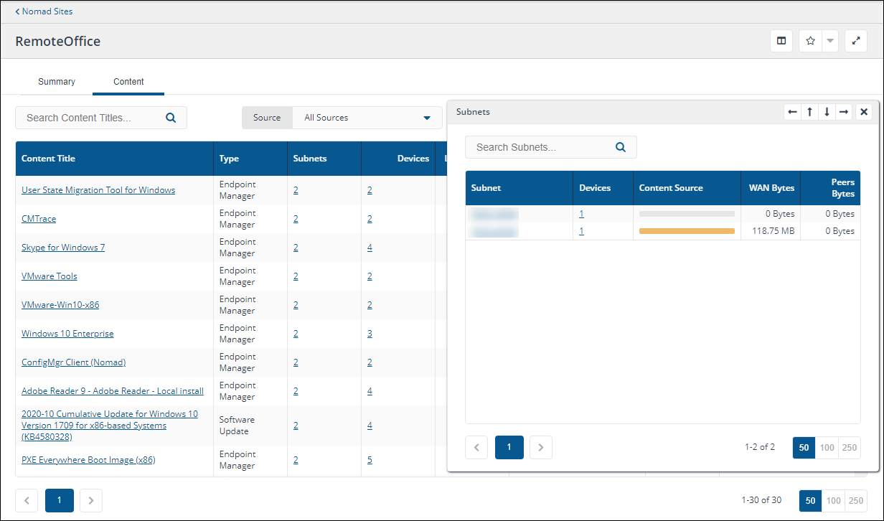Dock Subnets panel right with arrow icon
Screen dimensions: 884x521
[x=844, y=112]
